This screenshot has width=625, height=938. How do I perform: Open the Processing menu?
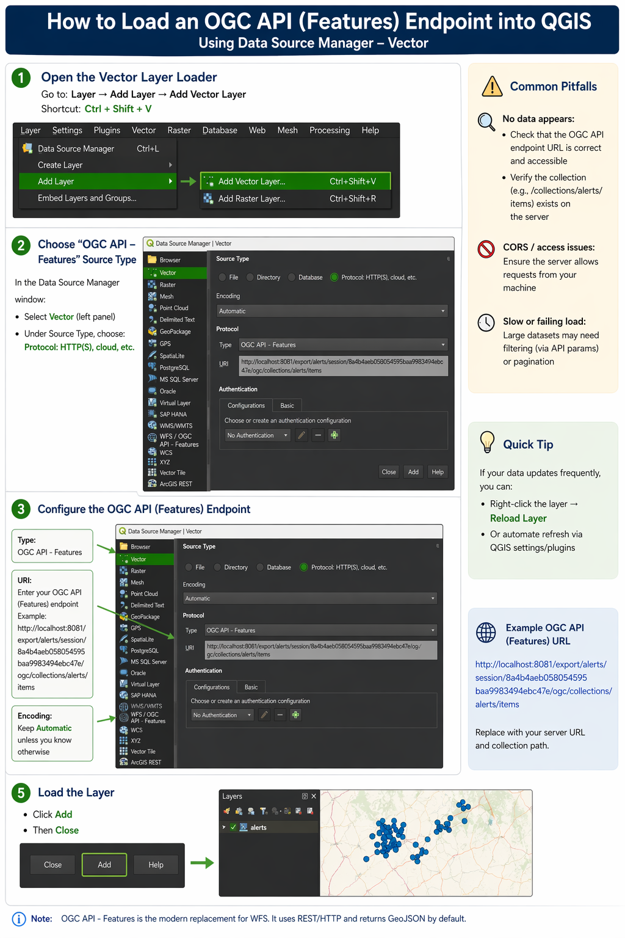click(x=330, y=130)
